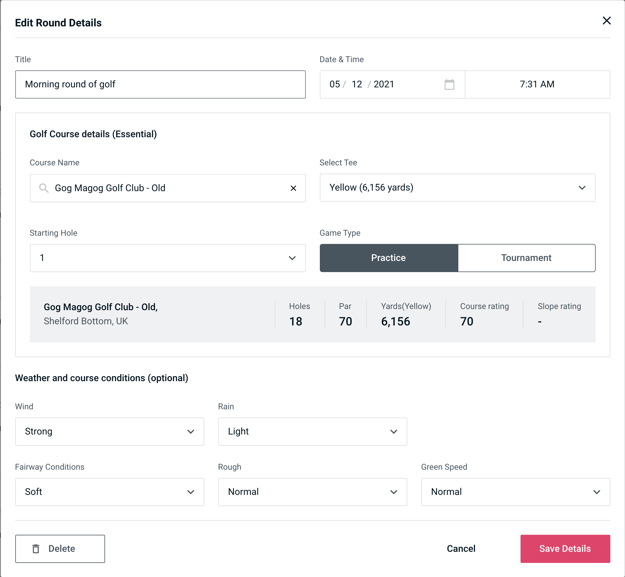Click the Golf Course details section header
Screen dimensions: 625x577
pyautogui.click(x=94, y=133)
